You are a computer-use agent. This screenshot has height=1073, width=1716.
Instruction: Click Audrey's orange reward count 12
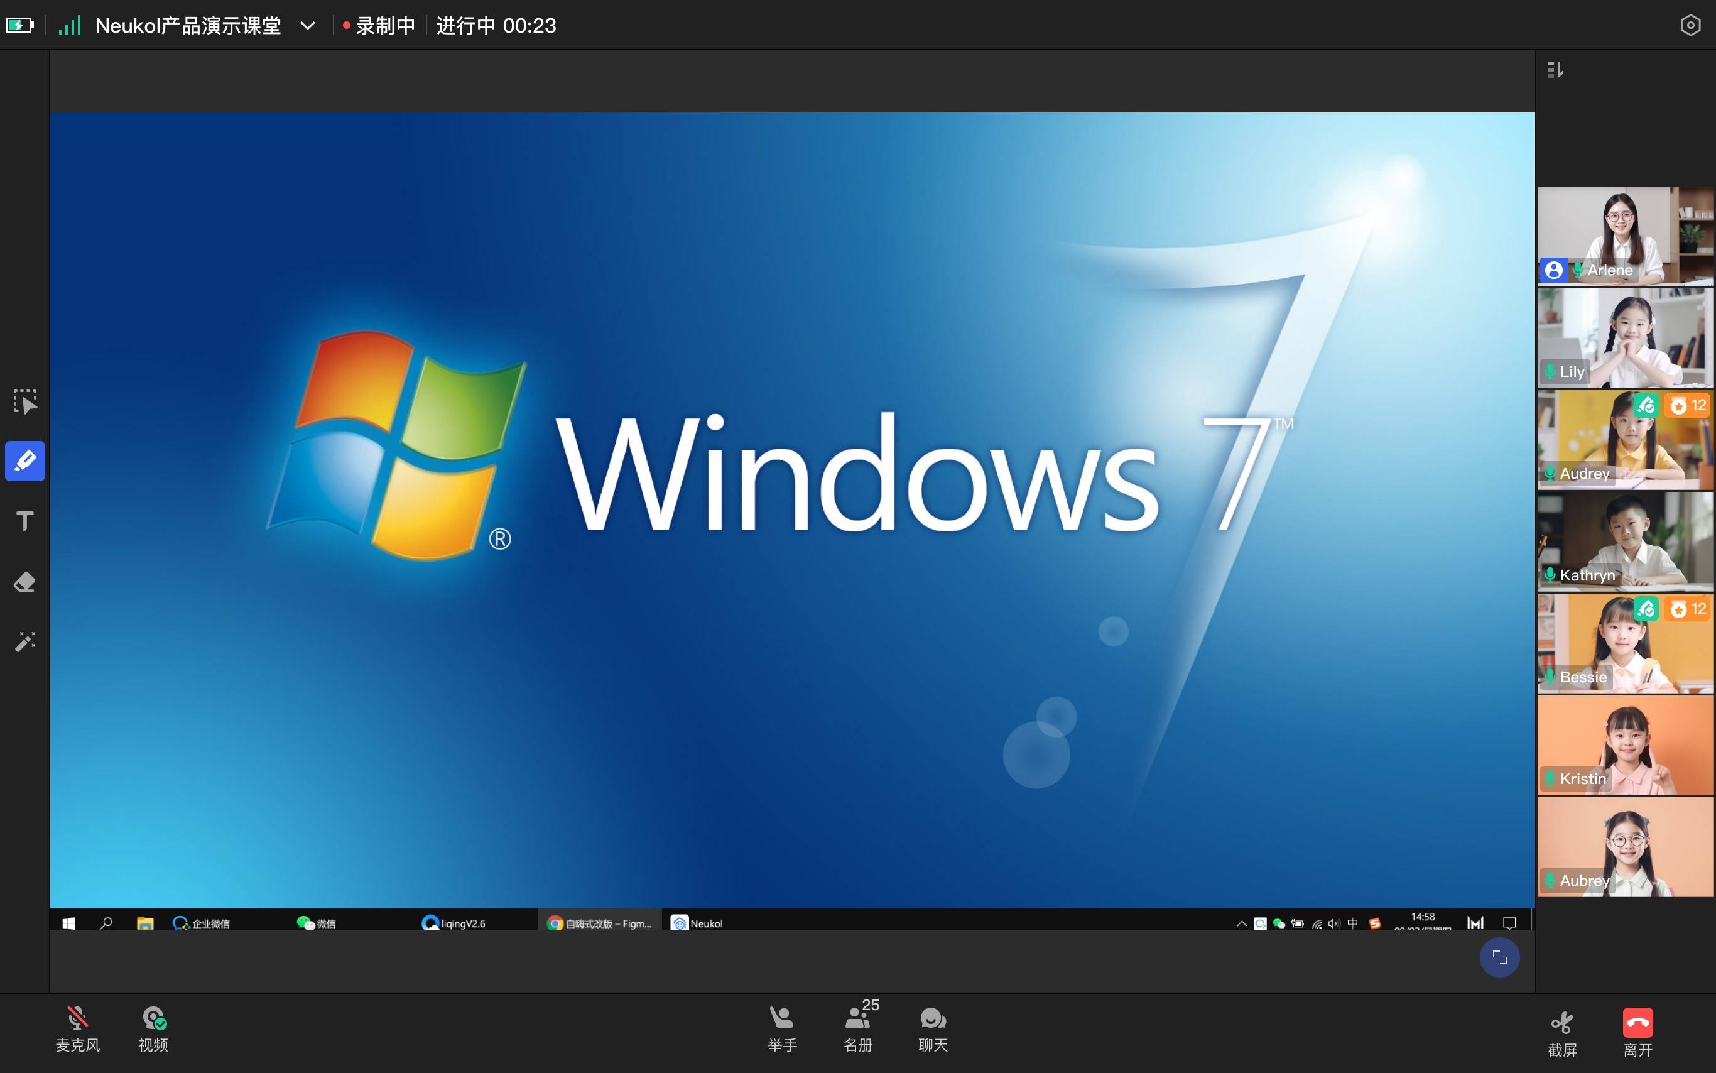click(1688, 405)
